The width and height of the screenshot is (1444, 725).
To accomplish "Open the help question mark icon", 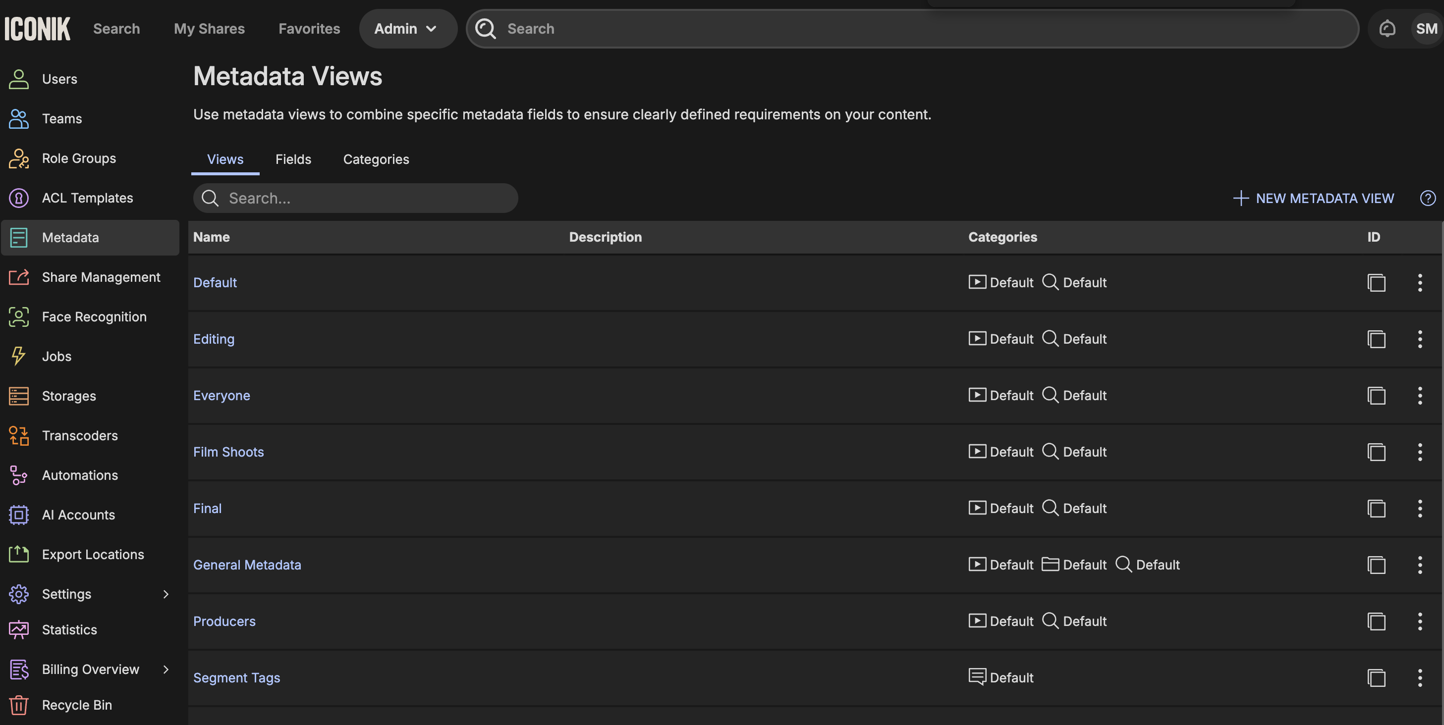I will point(1427,199).
